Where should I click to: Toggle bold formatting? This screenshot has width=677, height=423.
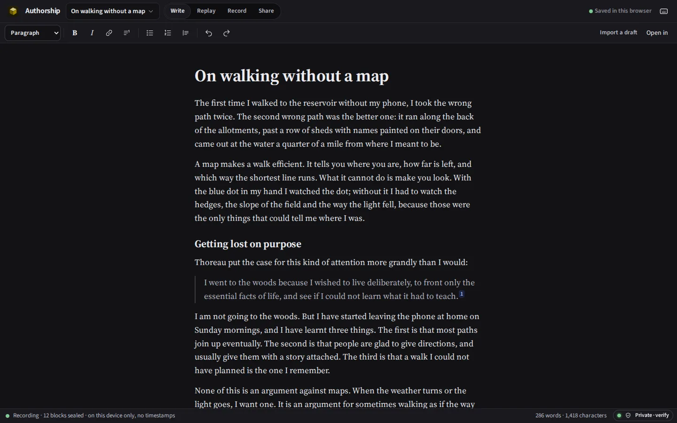(x=75, y=33)
